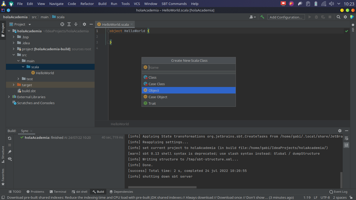
Task: Open the Dependencies tool window tab
Action: tap(121, 192)
